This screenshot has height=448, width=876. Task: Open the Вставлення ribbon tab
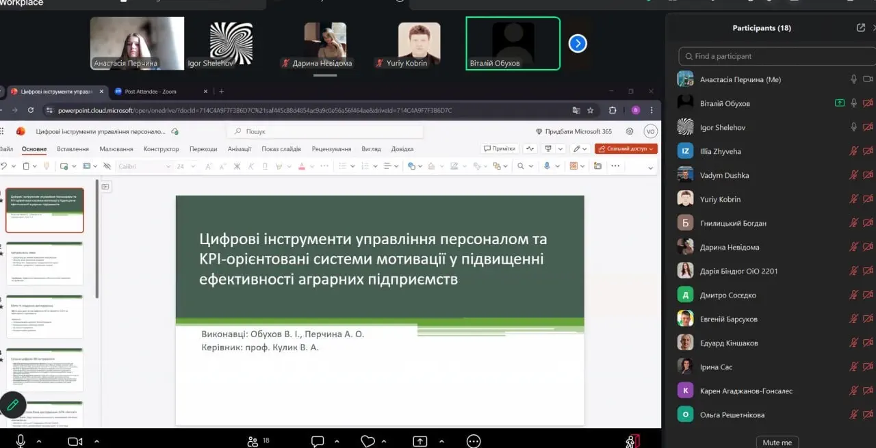[x=73, y=149]
